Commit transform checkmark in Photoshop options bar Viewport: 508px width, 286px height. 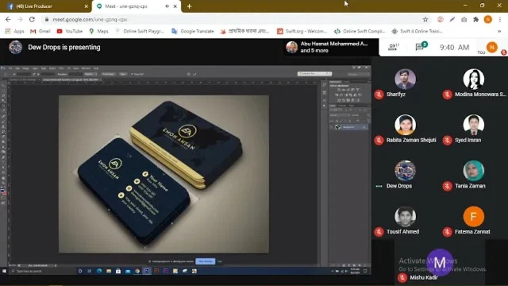pyautogui.click(x=194, y=74)
